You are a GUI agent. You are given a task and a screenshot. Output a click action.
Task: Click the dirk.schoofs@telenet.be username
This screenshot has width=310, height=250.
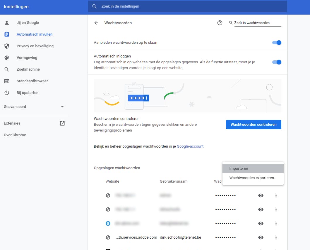point(181,237)
